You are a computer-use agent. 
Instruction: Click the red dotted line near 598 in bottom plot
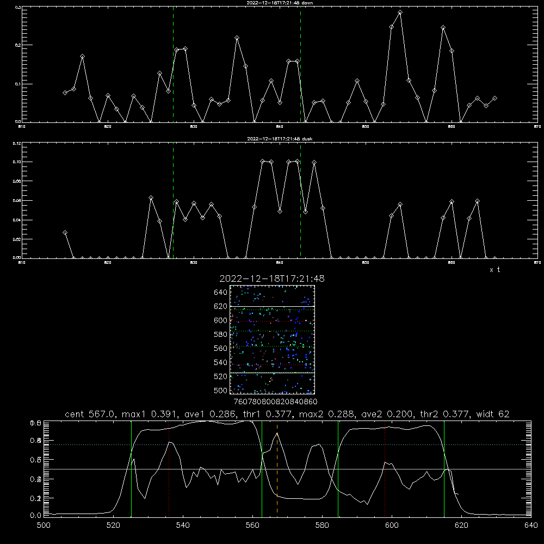385,468
